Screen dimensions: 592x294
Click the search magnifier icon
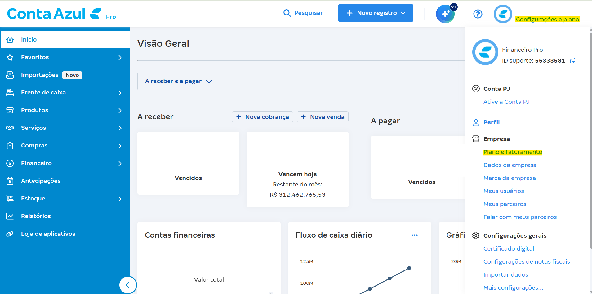[287, 13]
